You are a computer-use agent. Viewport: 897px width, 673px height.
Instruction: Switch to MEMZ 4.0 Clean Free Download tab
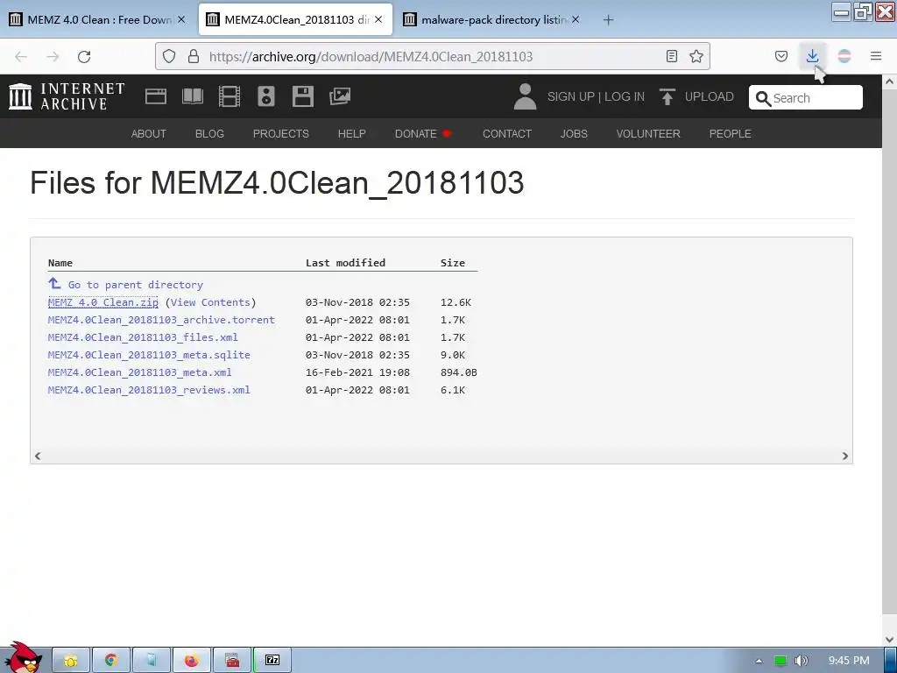point(98,19)
